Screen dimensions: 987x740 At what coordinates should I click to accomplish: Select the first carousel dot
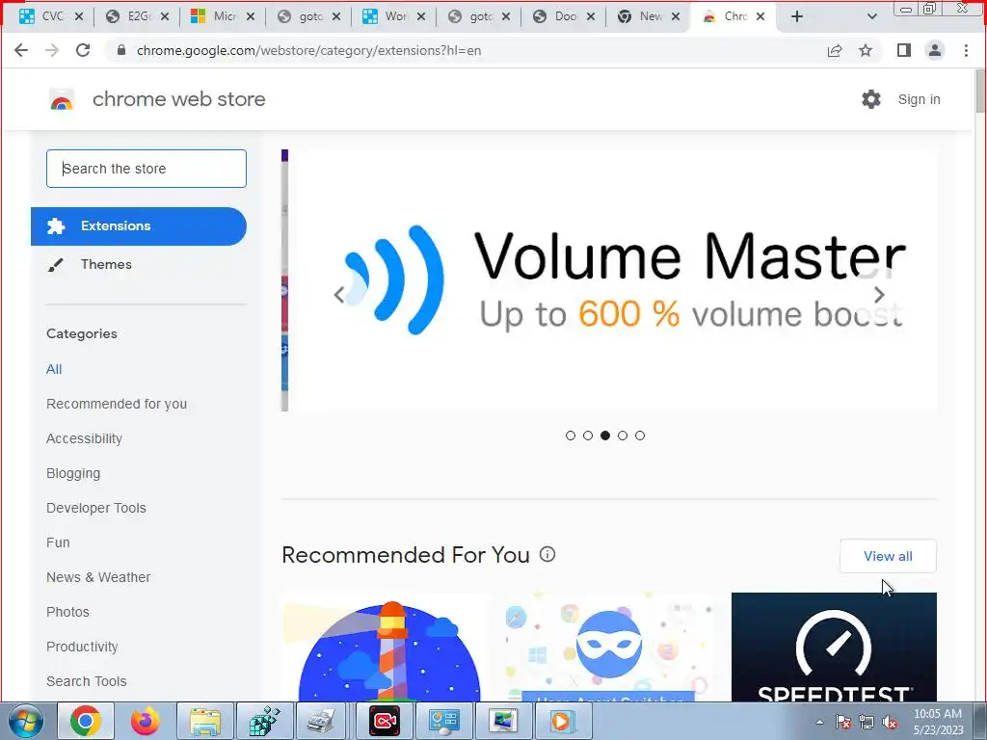[x=571, y=436]
